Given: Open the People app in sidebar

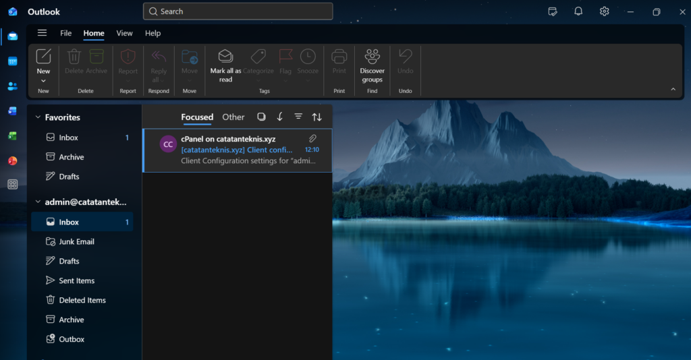Looking at the screenshot, I should tap(13, 86).
